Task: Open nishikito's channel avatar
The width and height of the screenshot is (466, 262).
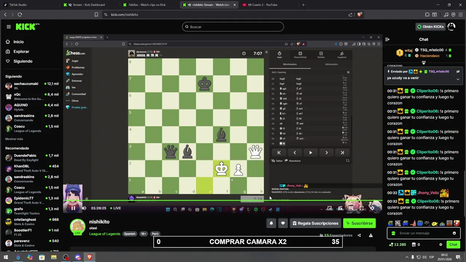Action: tap(78, 227)
